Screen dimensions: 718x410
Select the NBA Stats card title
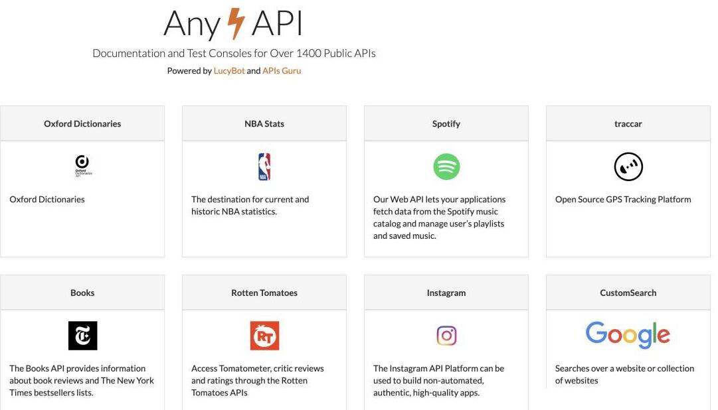(x=264, y=123)
